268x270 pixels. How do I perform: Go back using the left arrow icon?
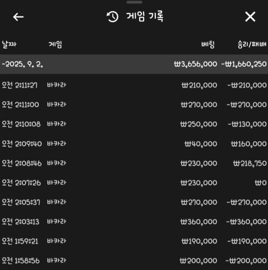click(18, 17)
